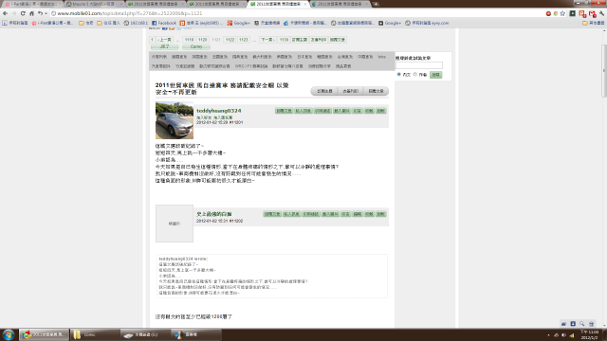607x341 pixels.
Task: Go back with the browser back arrow
Action: (5, 13)
